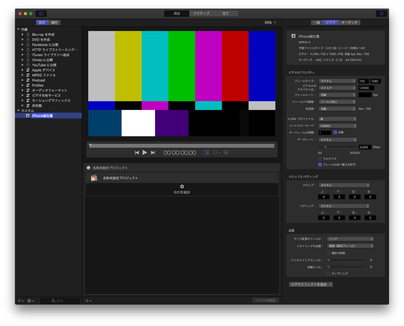Open the フレームレート dropdown
The image size is (404, 326).
tap(337, 95)
